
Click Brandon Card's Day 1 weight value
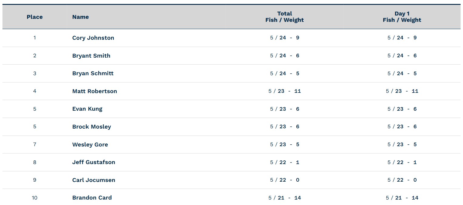click(402, 198)
